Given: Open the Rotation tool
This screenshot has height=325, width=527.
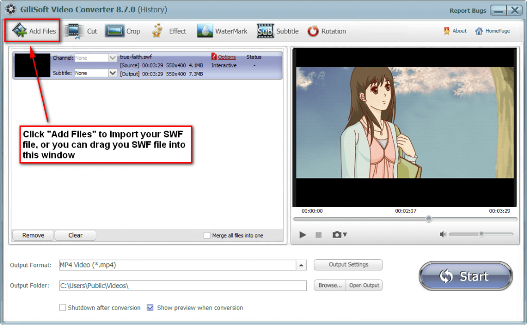Looking at the screenshot, I should click(x=327, y=31).
